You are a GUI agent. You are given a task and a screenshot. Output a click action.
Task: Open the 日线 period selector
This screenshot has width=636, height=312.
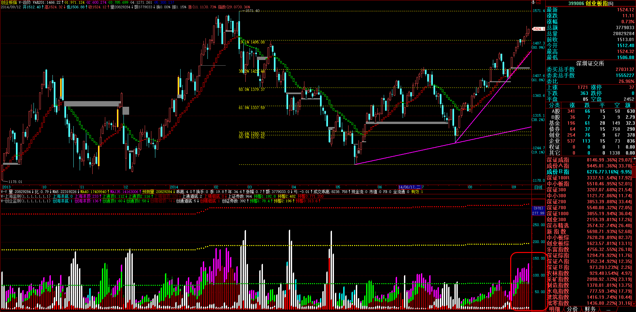pos(538,187)
